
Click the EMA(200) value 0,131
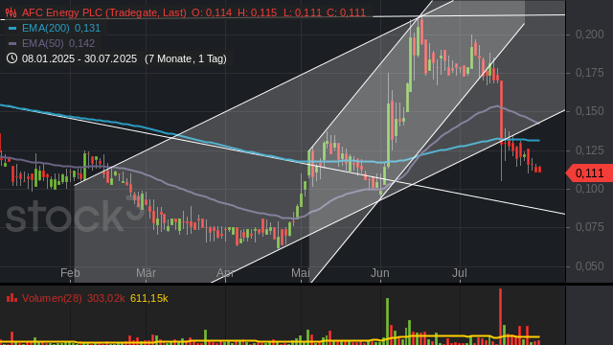pyautogui.click(x=87, y=28)
